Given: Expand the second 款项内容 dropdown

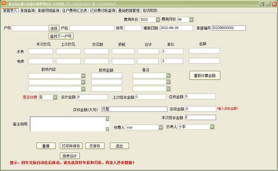Looking at the screenshot, I should tap(83, 82).
